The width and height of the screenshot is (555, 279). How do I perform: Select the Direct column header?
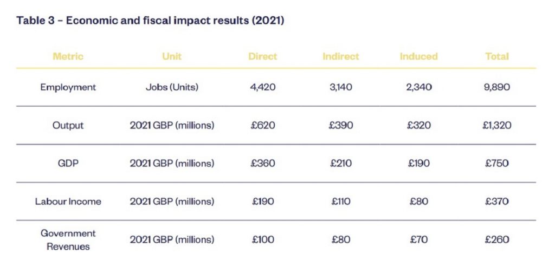coord(263,56)
